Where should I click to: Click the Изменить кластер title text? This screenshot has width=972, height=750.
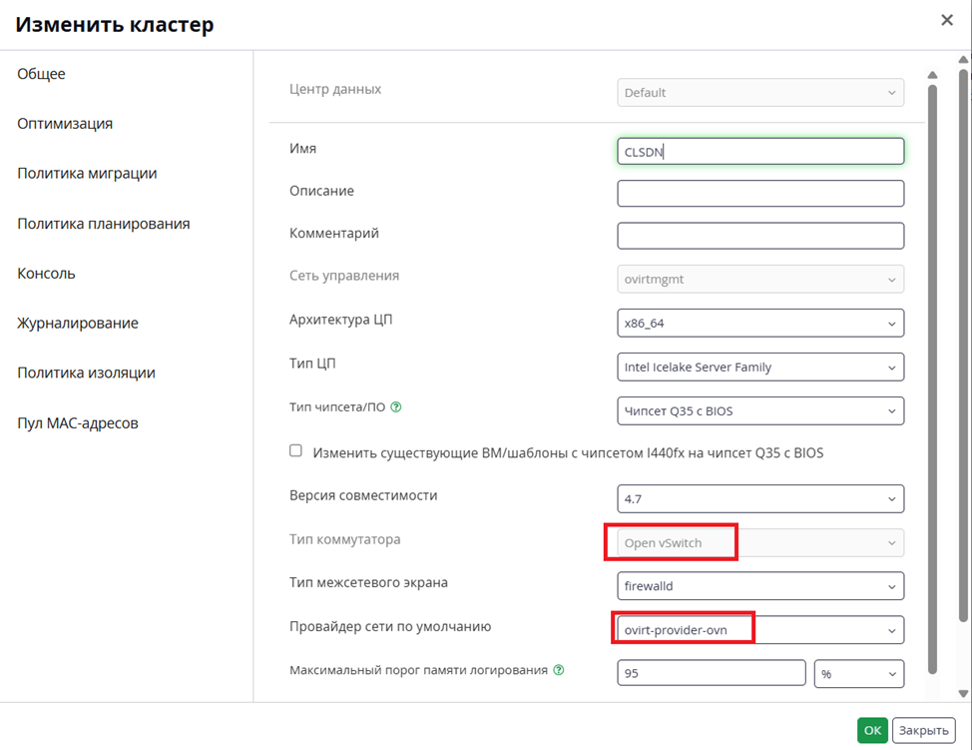click(x=115, y=24)
